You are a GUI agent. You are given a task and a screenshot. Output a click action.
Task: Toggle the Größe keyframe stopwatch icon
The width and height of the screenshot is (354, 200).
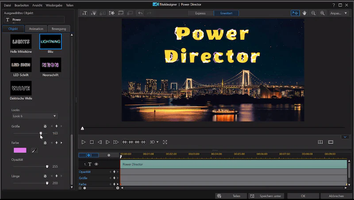pos(45,126)
